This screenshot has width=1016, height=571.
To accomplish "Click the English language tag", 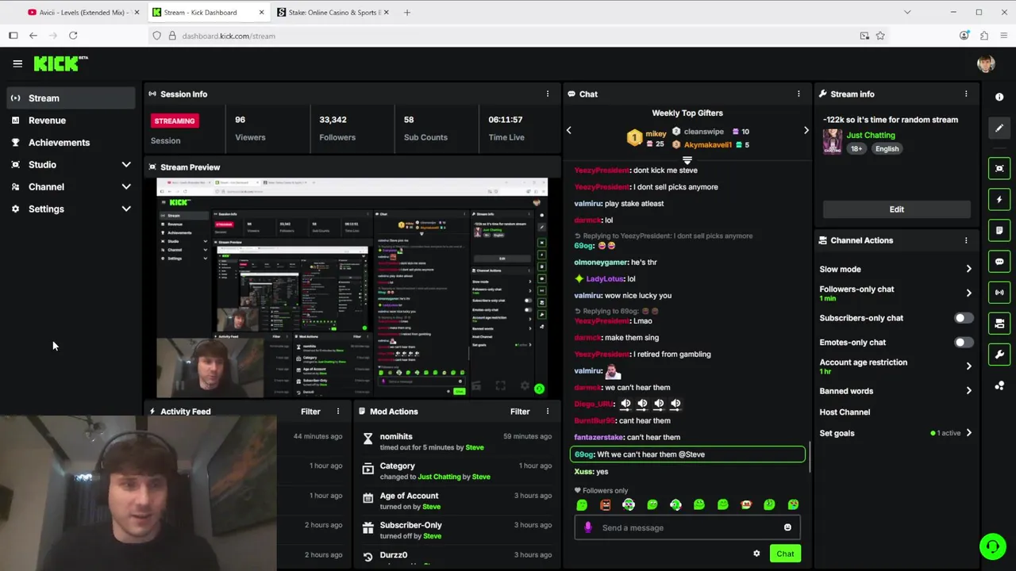I will click(x=887, y=149).
